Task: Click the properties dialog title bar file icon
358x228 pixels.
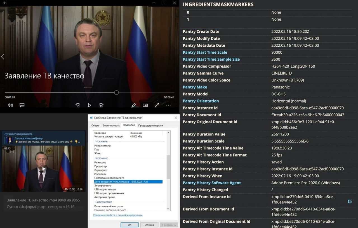Action: pyautogui.click(x=91, y=118)
